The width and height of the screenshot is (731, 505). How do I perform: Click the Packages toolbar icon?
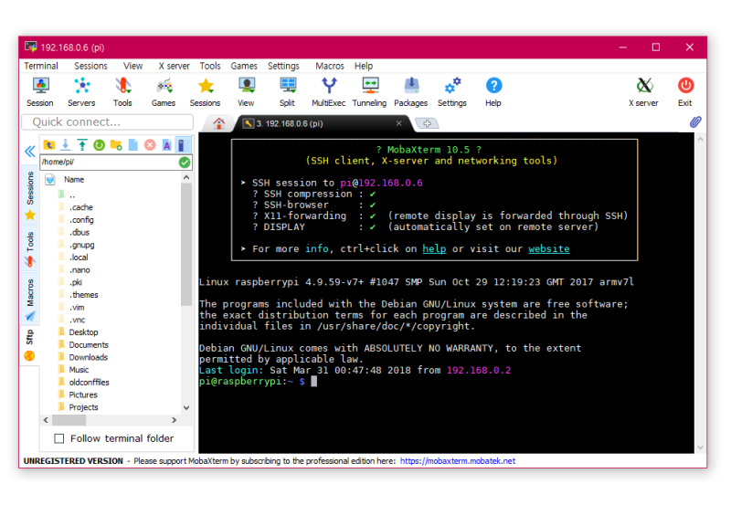click(410, 92)
